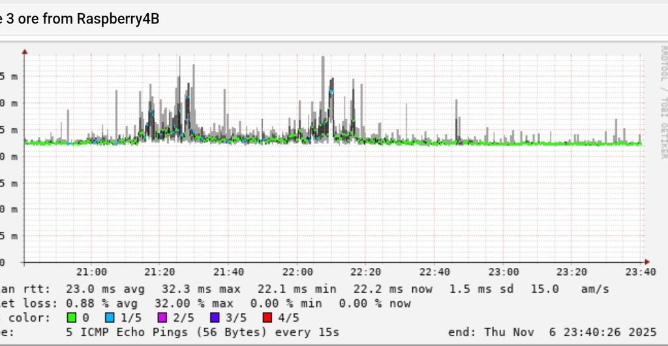Click the blue 1/5 loss color swatch

(x=110, y=317)
